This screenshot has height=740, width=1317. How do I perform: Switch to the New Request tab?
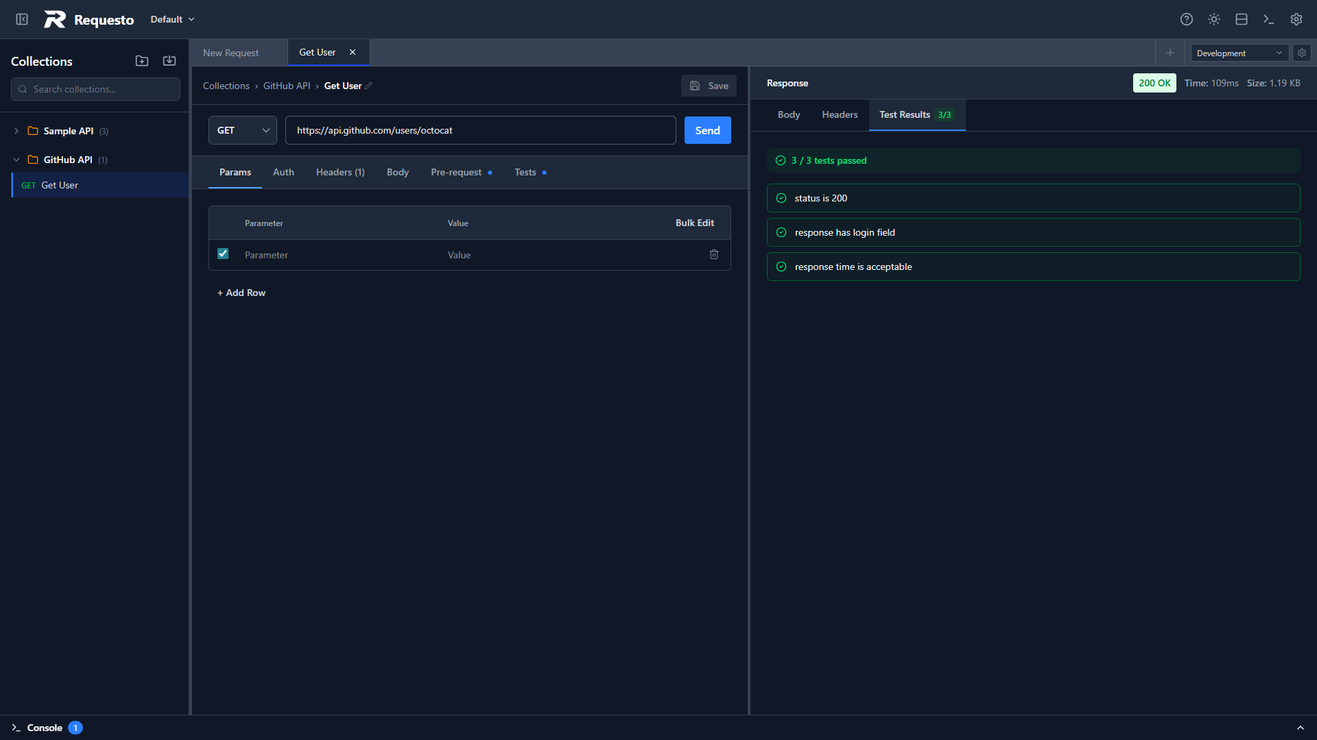pos(231,53)
